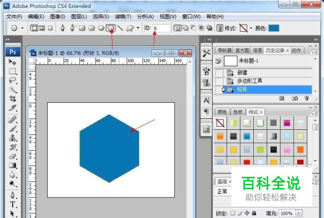Select the Crop tool

(13, 99)
